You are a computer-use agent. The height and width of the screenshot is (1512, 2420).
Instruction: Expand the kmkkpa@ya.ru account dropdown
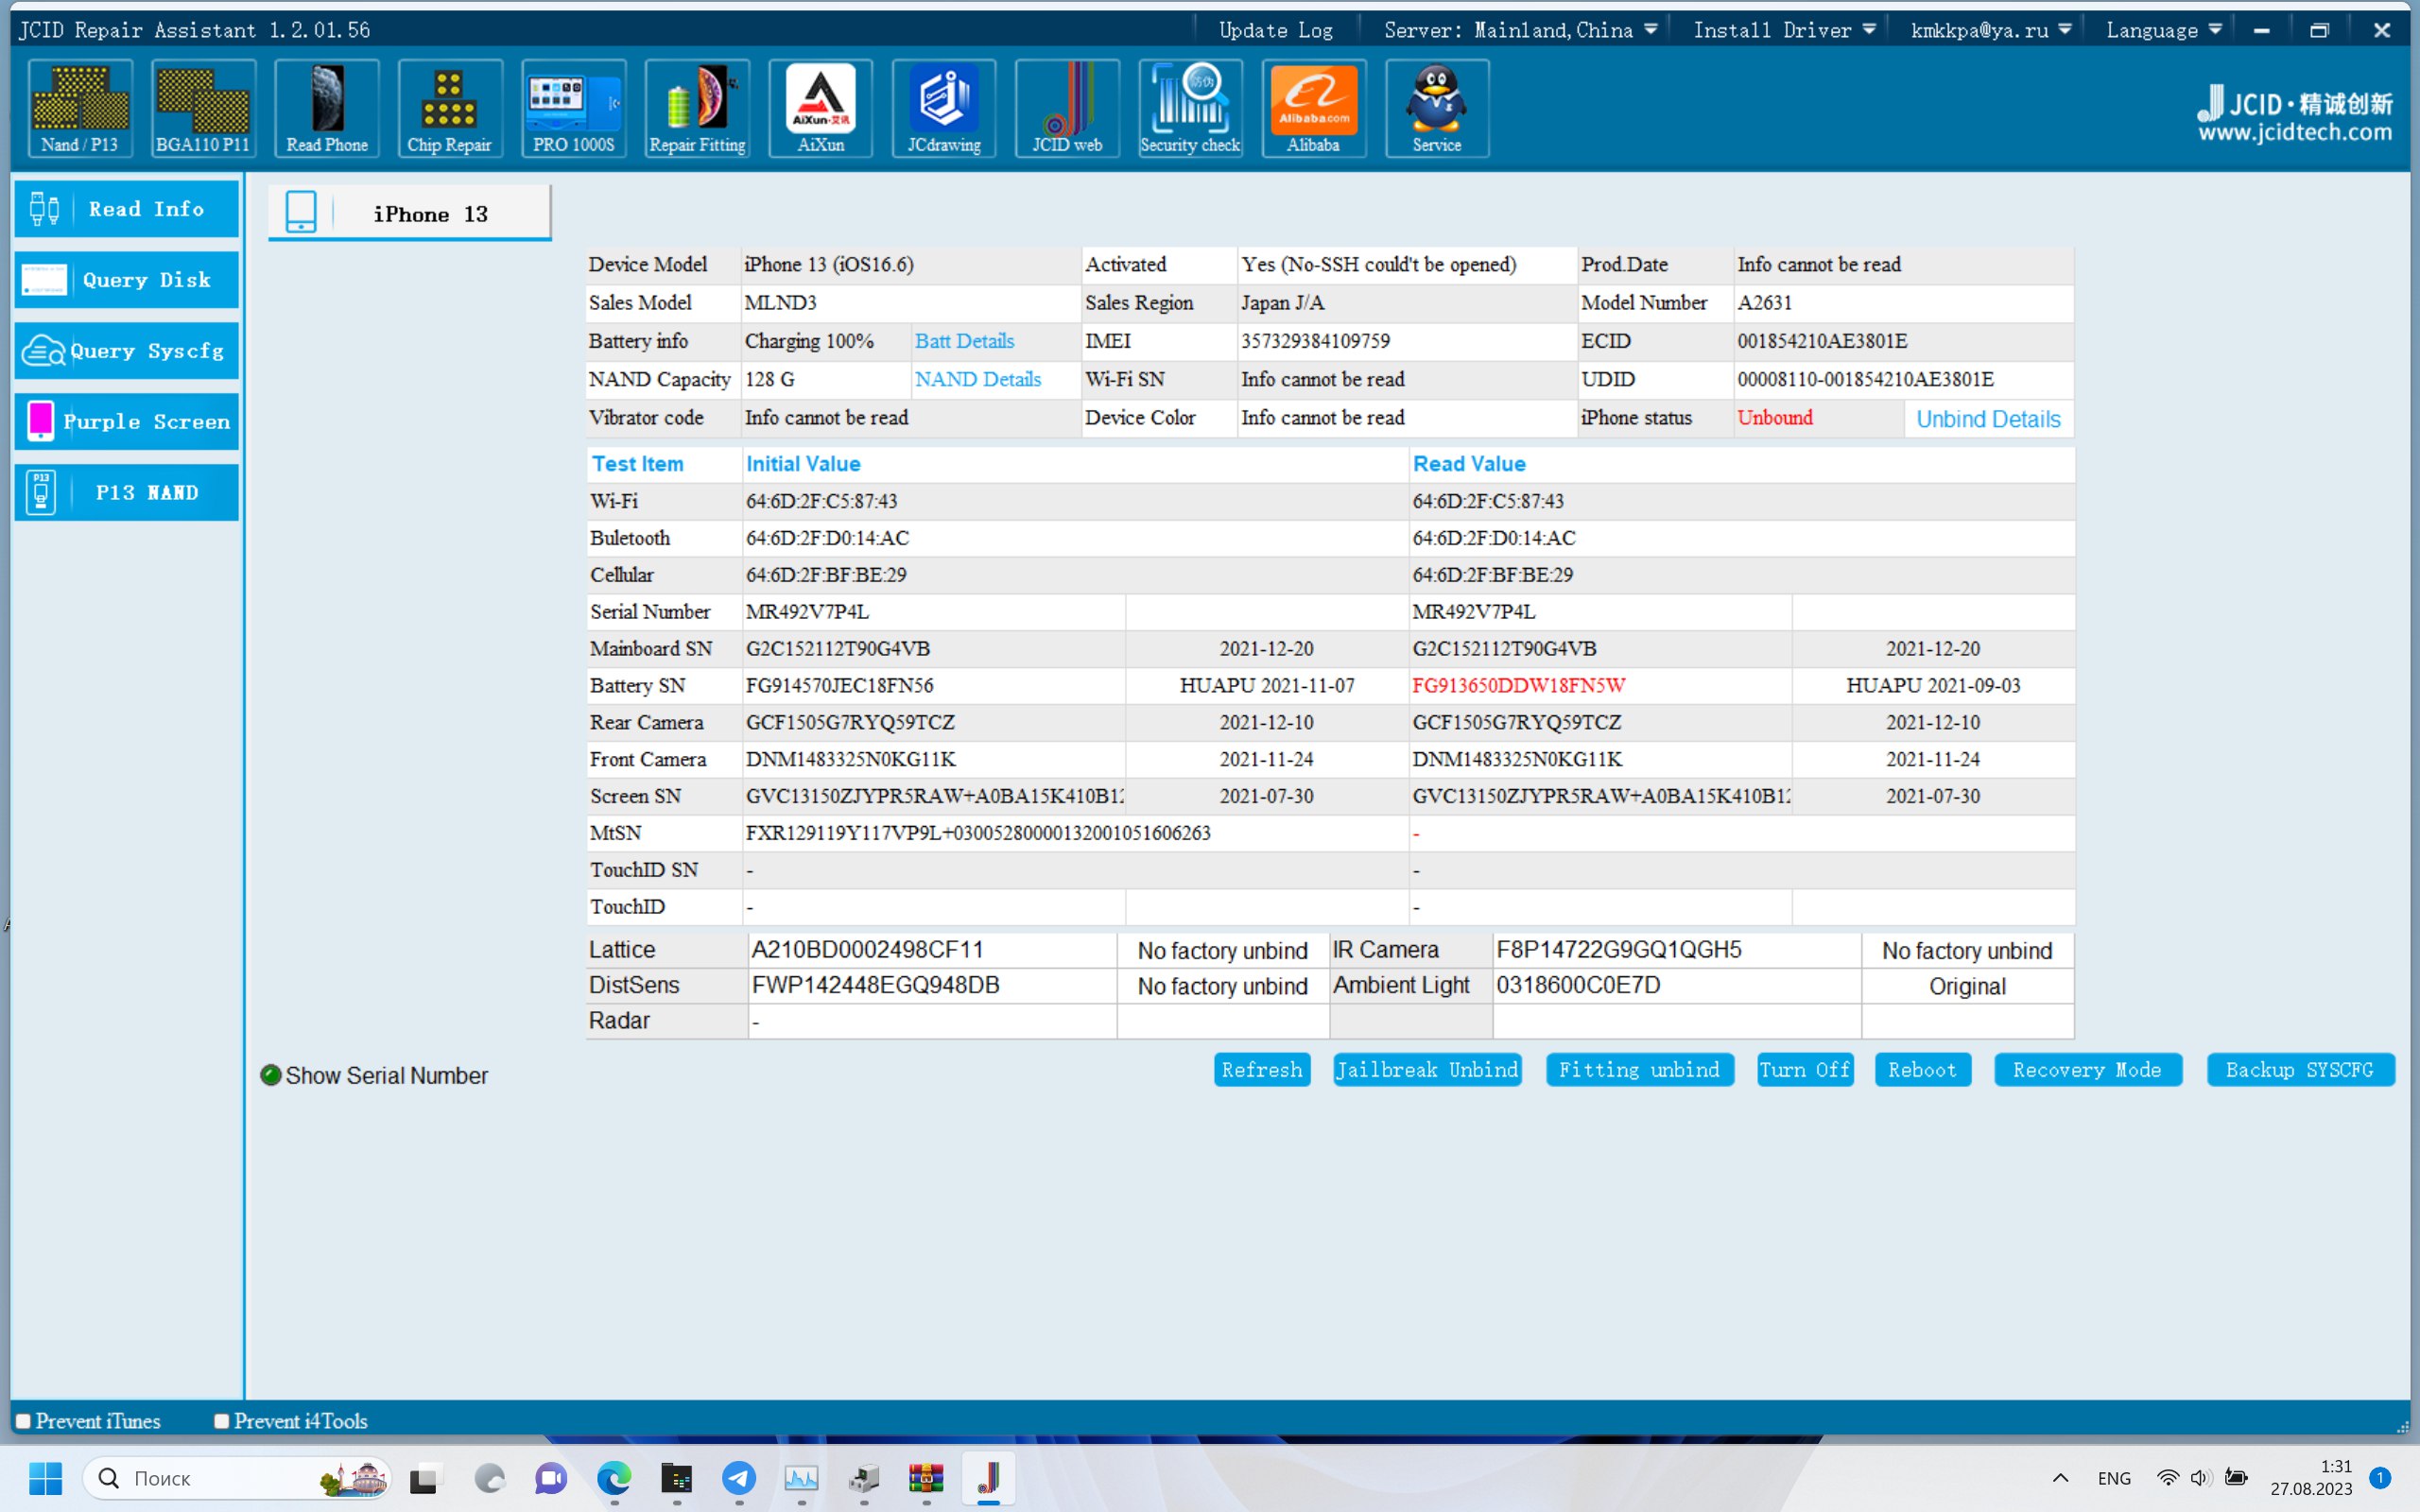[1990, 30]
